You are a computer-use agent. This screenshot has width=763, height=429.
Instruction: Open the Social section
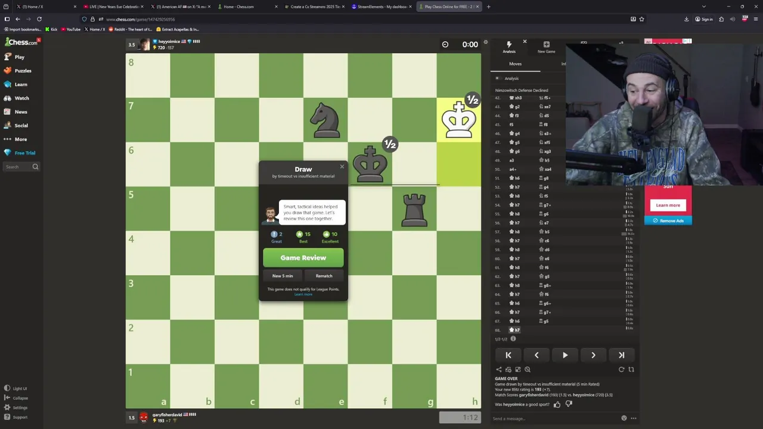pos(17,126)
